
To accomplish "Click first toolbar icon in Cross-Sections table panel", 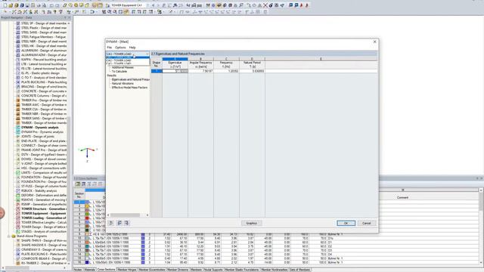I will coord(78,184).
